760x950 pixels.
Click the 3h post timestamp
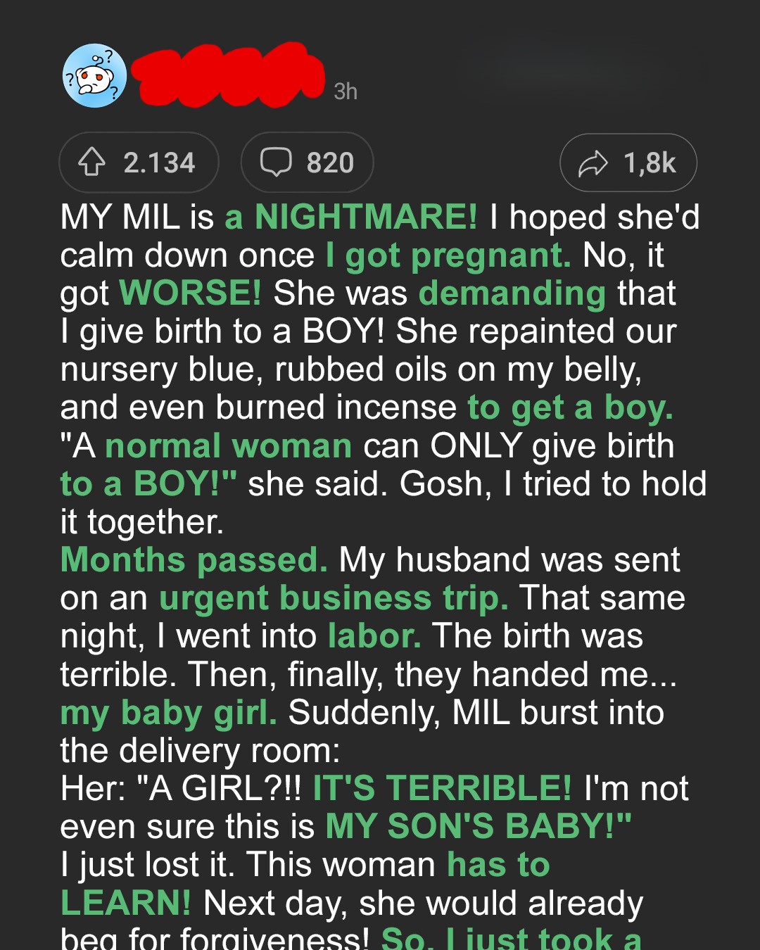tap(346, 91)
